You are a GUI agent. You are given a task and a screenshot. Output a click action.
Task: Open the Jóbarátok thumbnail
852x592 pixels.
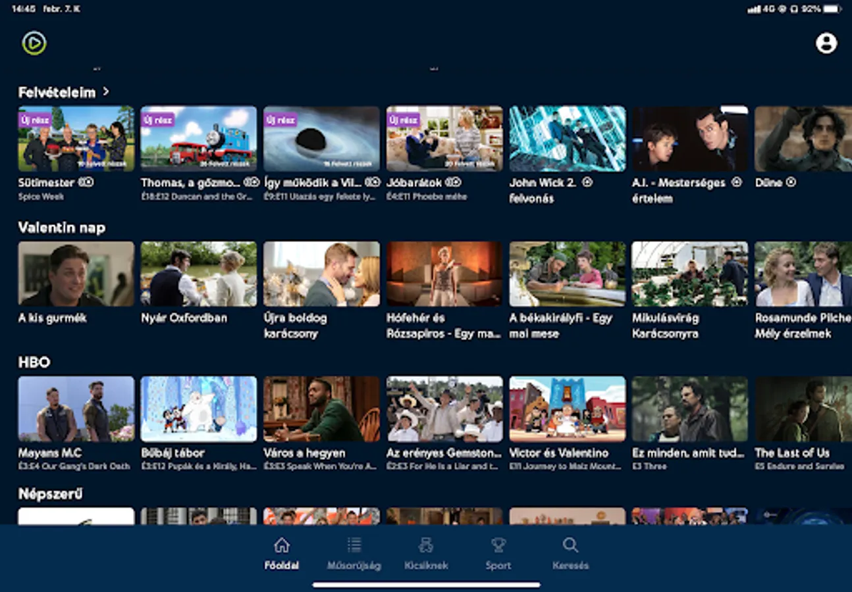tap(444, 139)
